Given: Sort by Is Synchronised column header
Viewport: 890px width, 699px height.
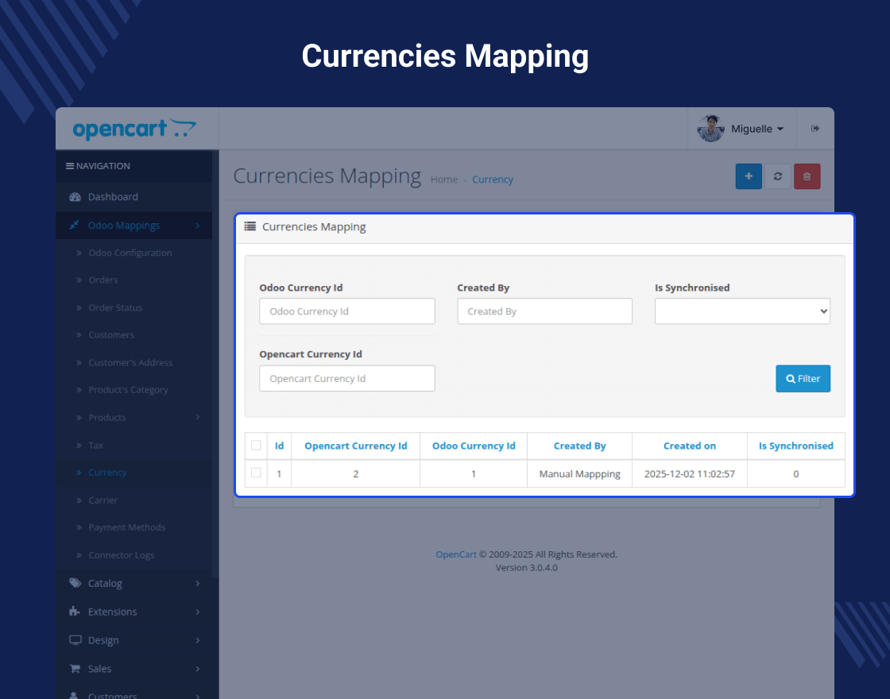Looking at the screenshot, I should click(x=795, y=446).
